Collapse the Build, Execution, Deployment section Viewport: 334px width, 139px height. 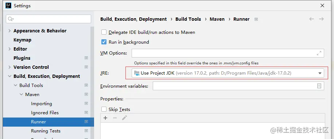click(9, 76)
